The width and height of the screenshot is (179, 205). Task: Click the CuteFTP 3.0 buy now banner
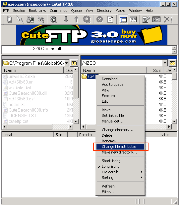click(92, 35)
